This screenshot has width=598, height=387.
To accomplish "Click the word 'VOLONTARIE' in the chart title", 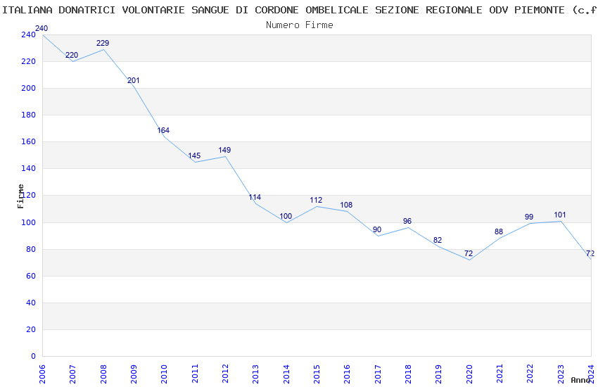I will click(153, 10).
